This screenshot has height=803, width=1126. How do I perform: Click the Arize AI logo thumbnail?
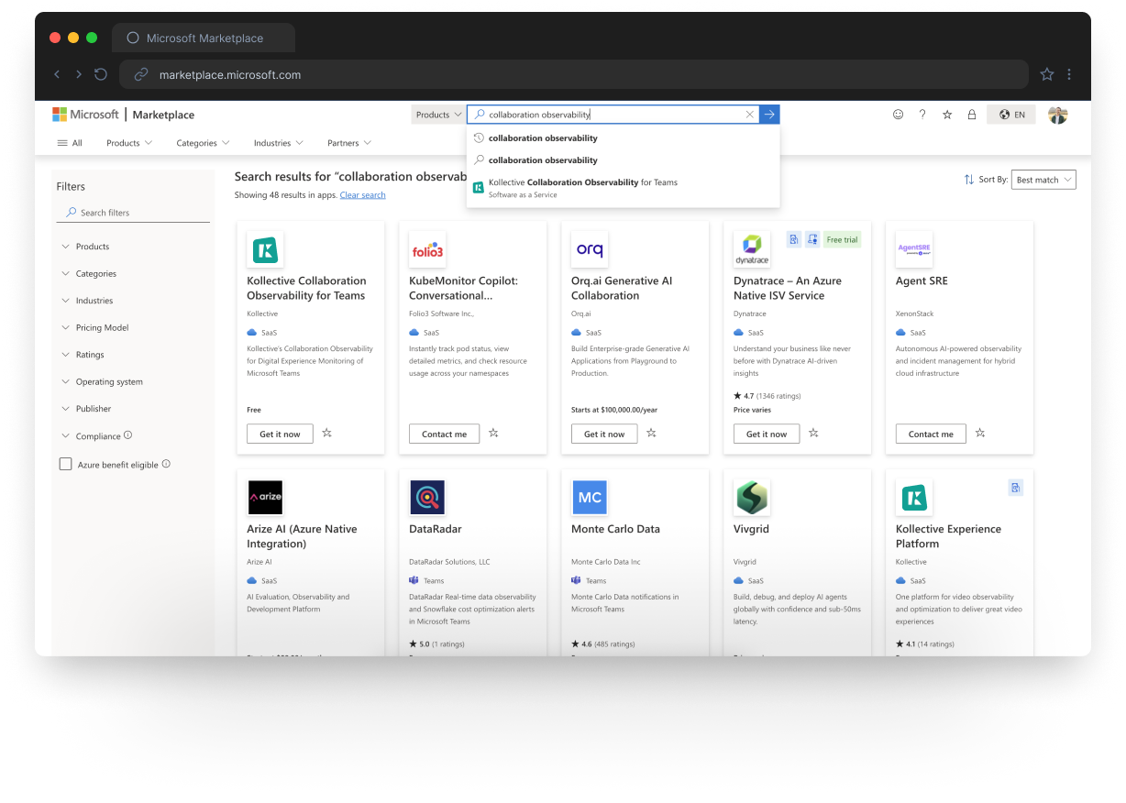pyautogui.click(x=265, y=497)
